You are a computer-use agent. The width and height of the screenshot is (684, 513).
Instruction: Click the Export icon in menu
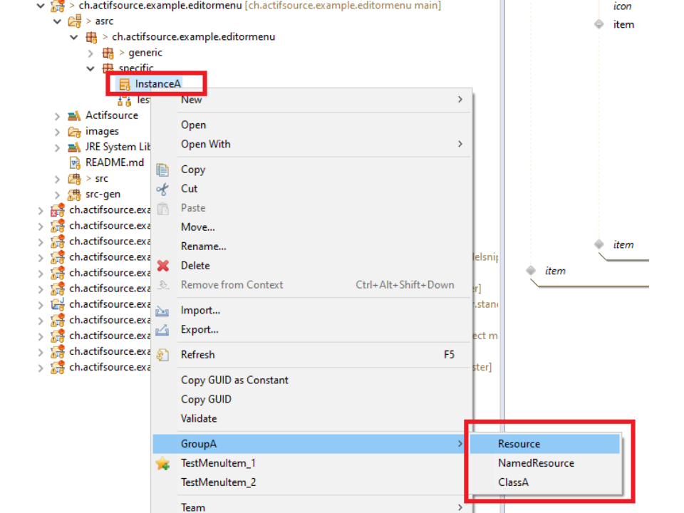(162, 330)
